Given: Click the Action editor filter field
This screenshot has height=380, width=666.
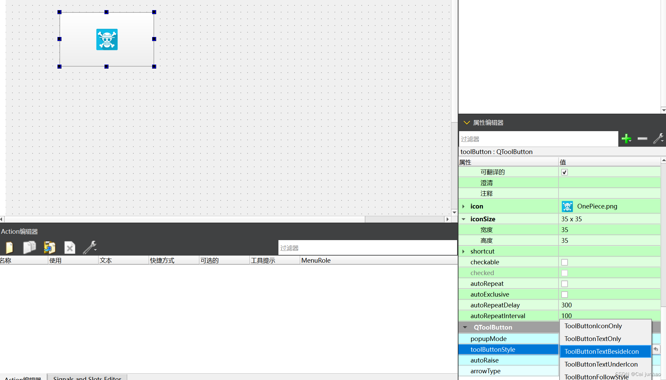Looking at the screenshot, I should click(367, 248).
